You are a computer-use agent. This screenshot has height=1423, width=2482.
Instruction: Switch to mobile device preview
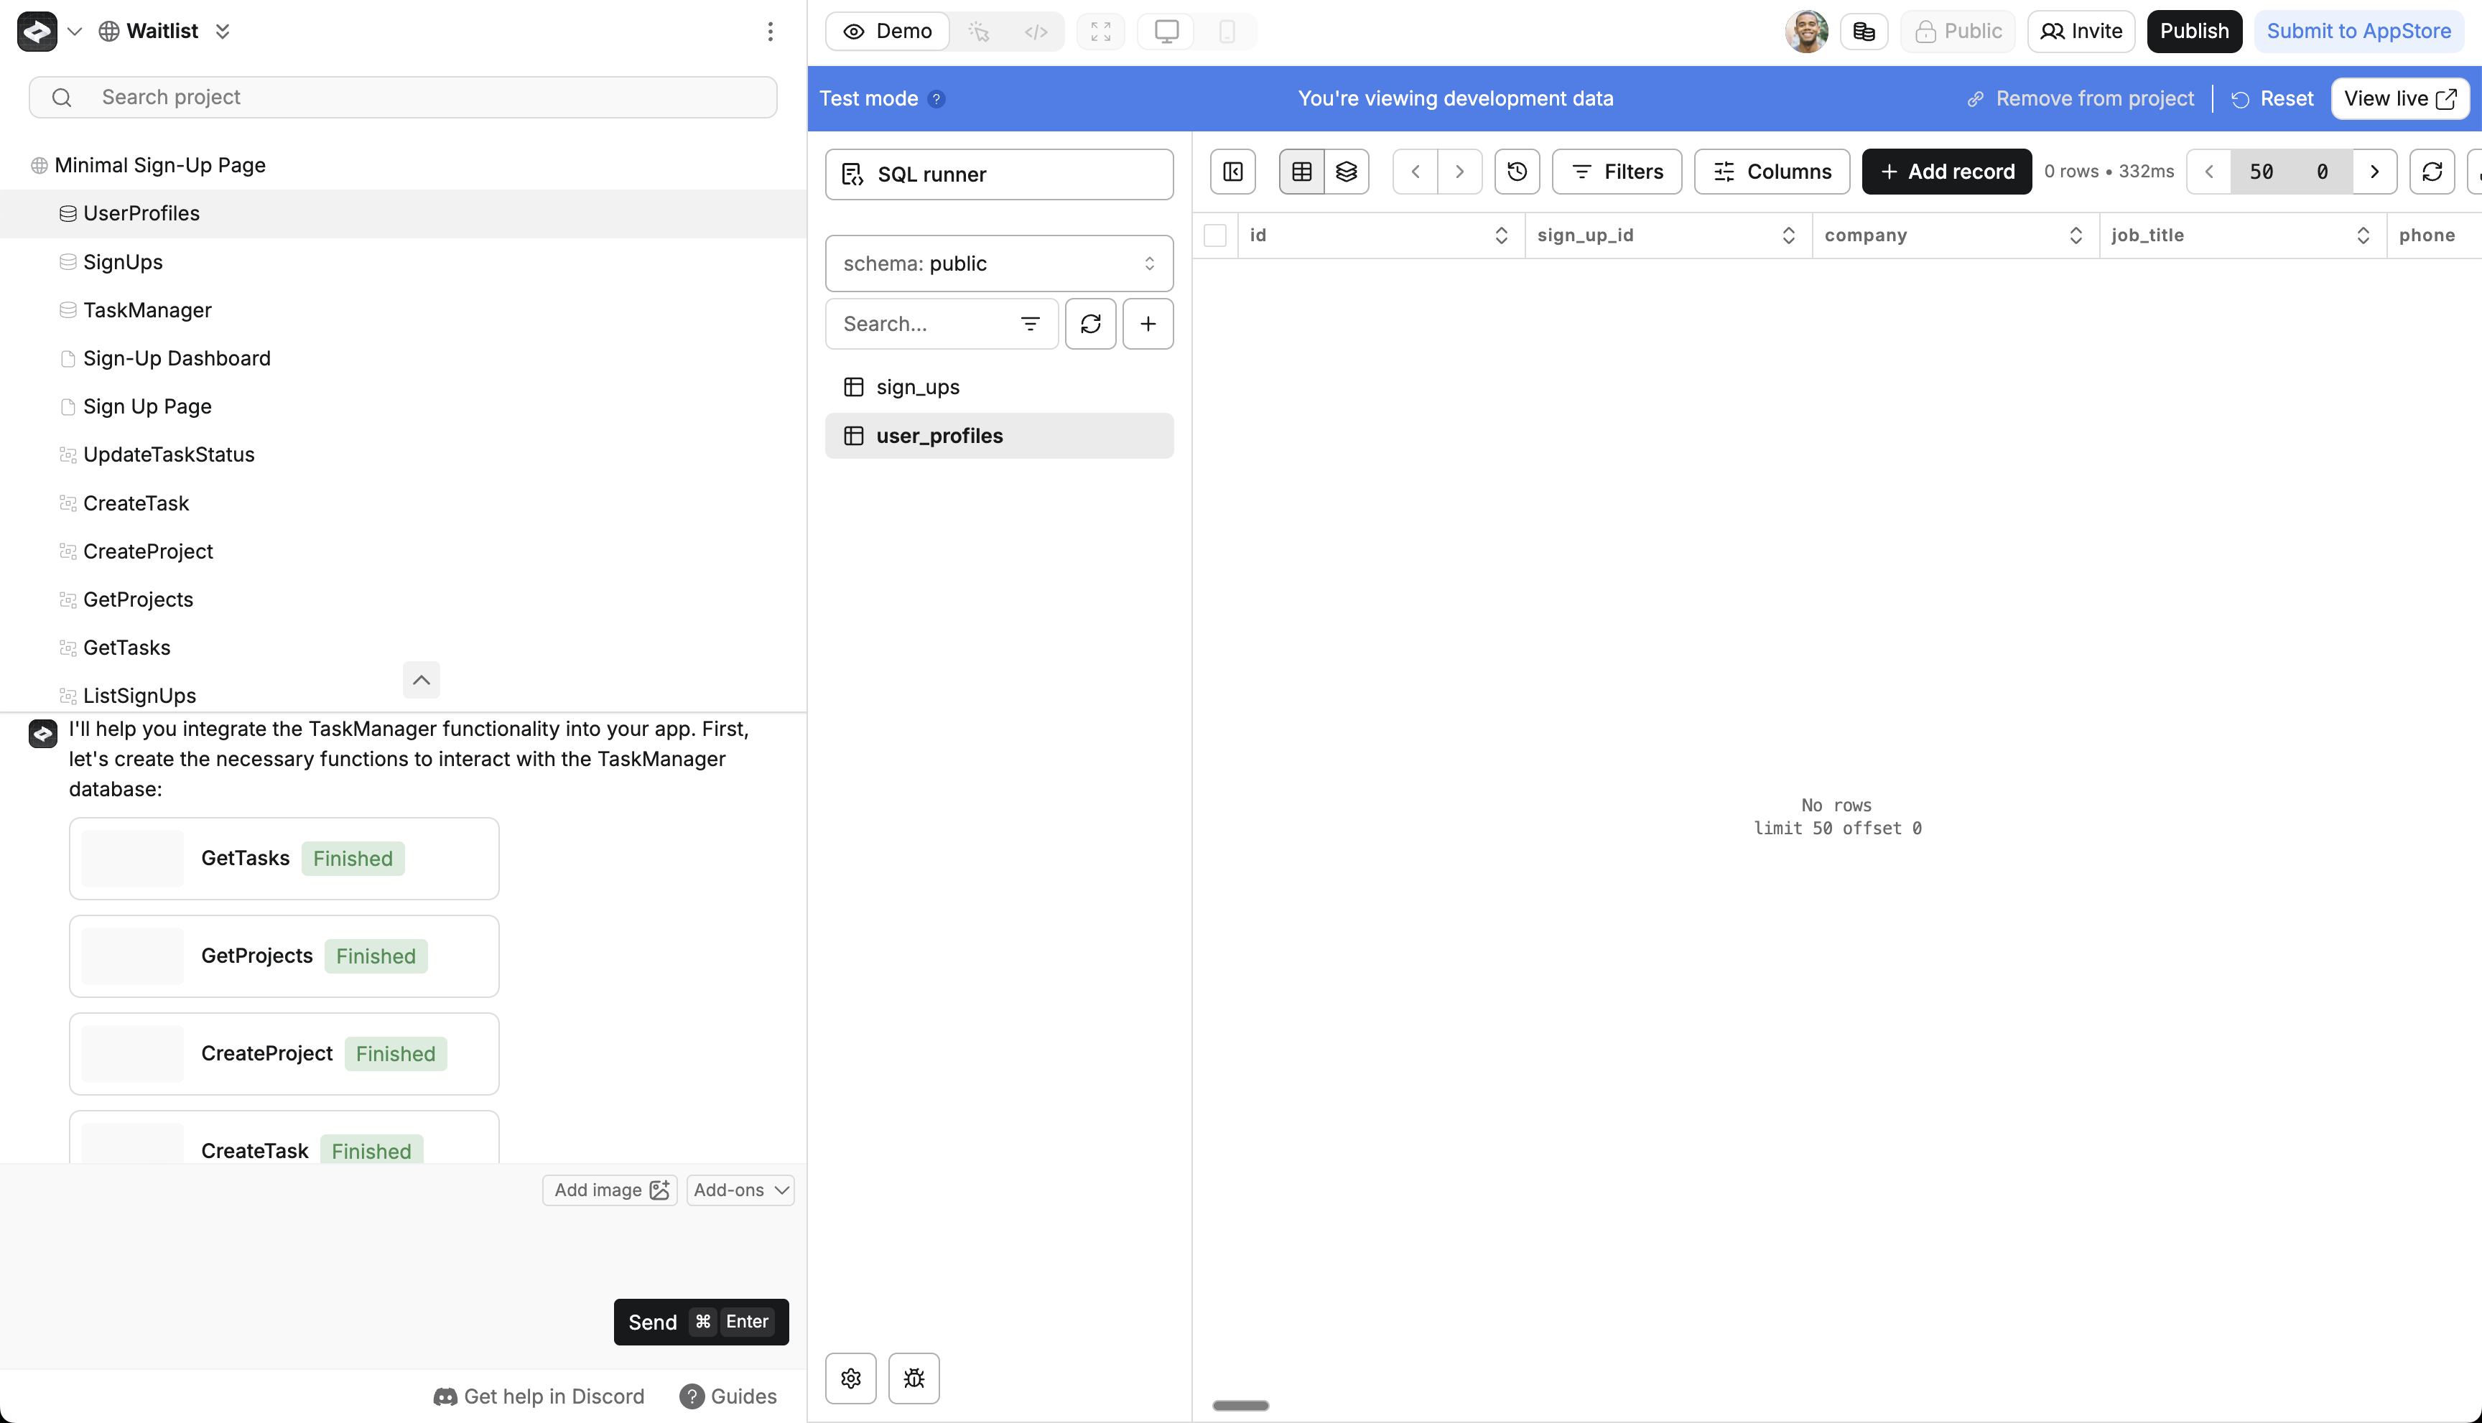pos(1226,32)
